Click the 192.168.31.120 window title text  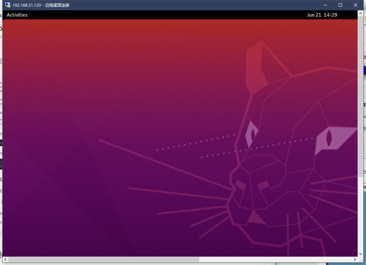pyautogui.click(x=41, y=5)
